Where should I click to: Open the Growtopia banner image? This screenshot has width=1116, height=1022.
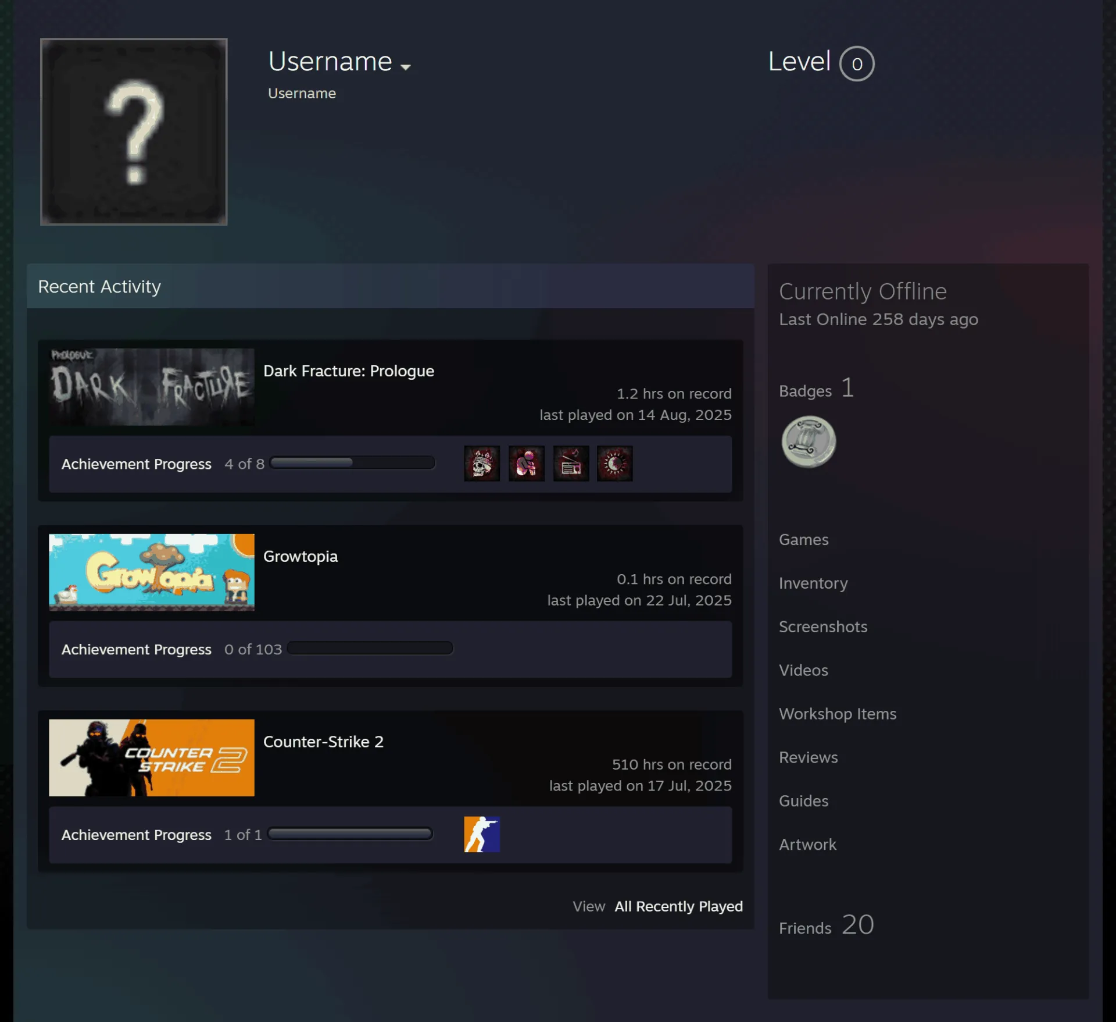tap(151, 572)
